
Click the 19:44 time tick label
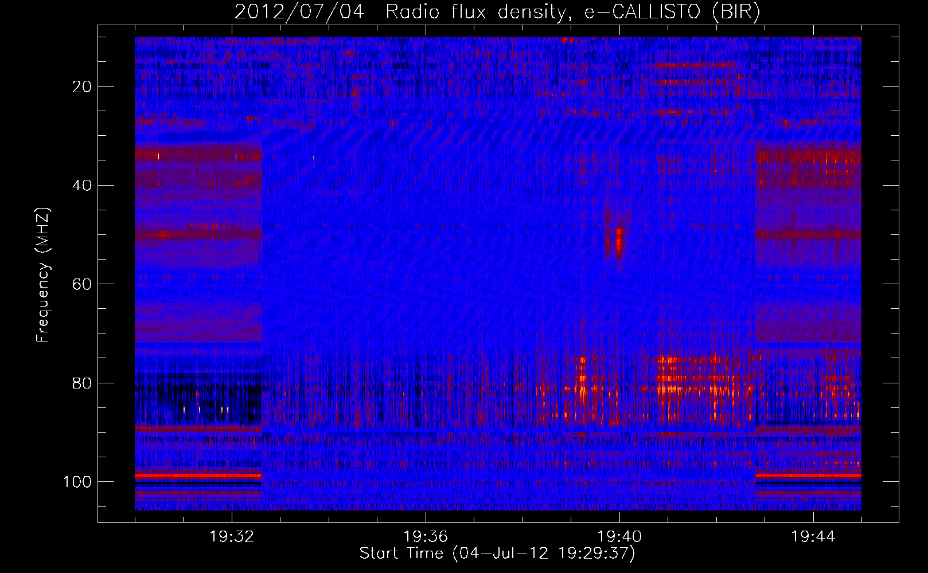pyautogui.click(x=813, y=537)
